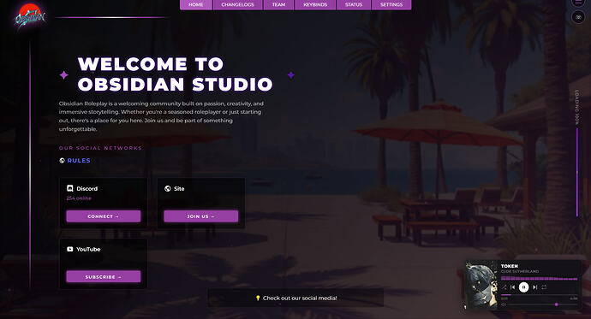Click the Discord icon
Viewport: 591px width, 319px height.
click(69, 188)
